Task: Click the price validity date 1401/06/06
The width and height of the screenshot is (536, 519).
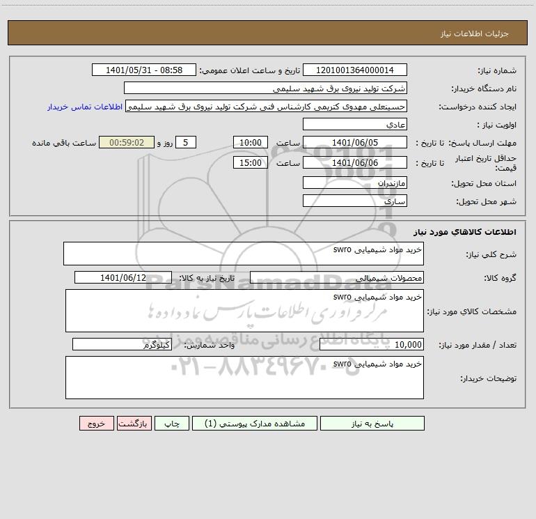Action: click(x=355, y=162)
